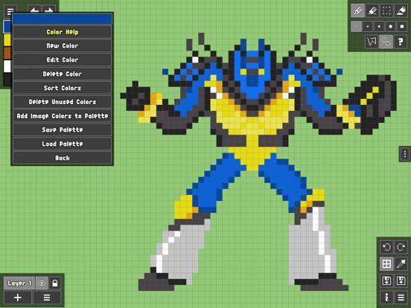Screen dimensions: 411x308
Task: Toggle the pixel grid display button
Action: 386,263
